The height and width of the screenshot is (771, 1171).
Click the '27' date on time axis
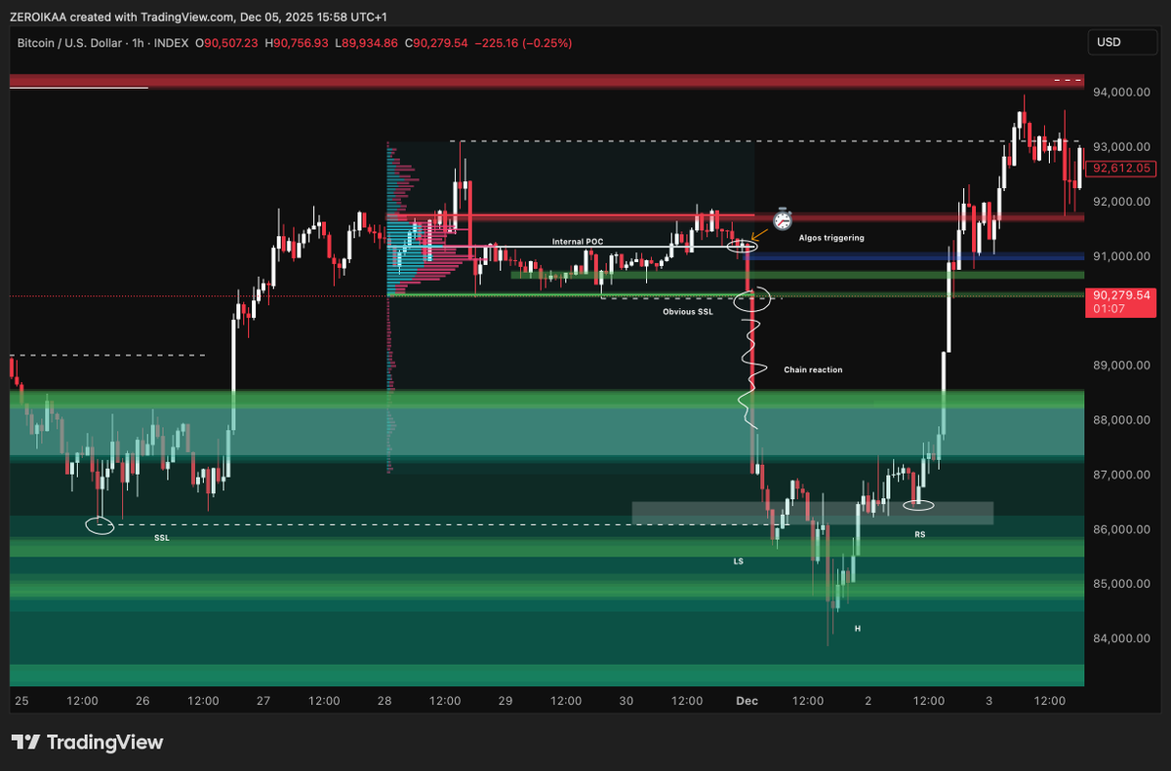(x=263, y=701)
